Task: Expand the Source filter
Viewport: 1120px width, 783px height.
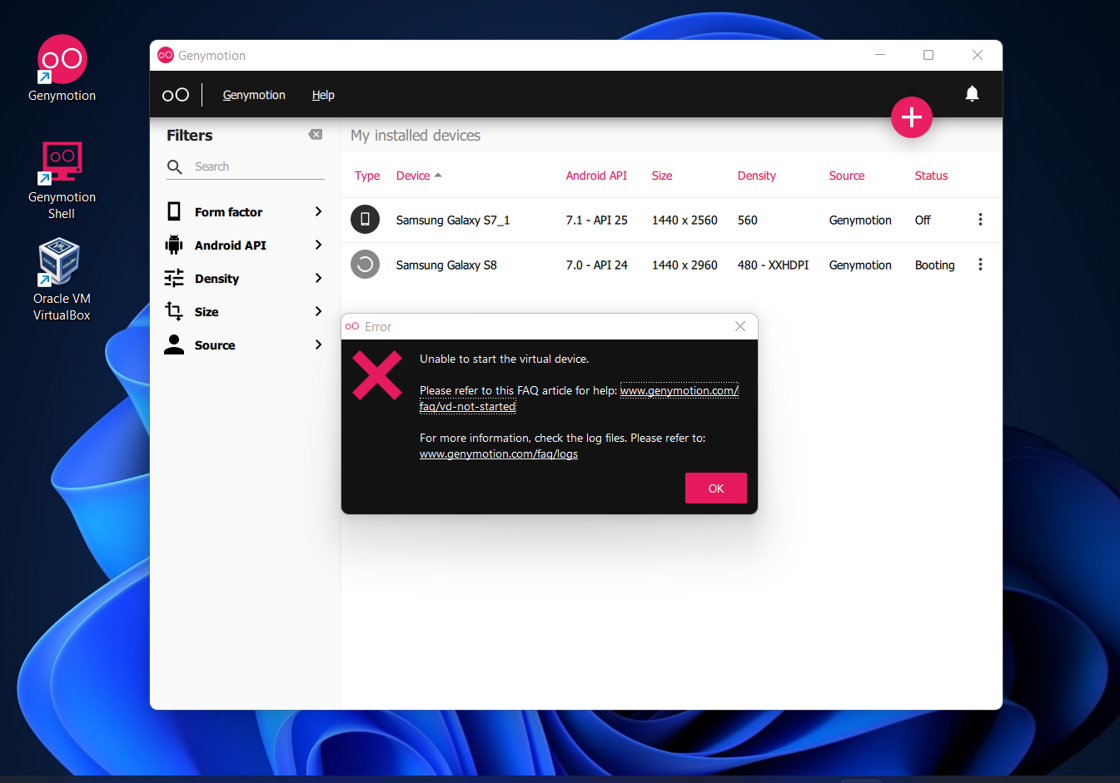Action: pos(244,345)
